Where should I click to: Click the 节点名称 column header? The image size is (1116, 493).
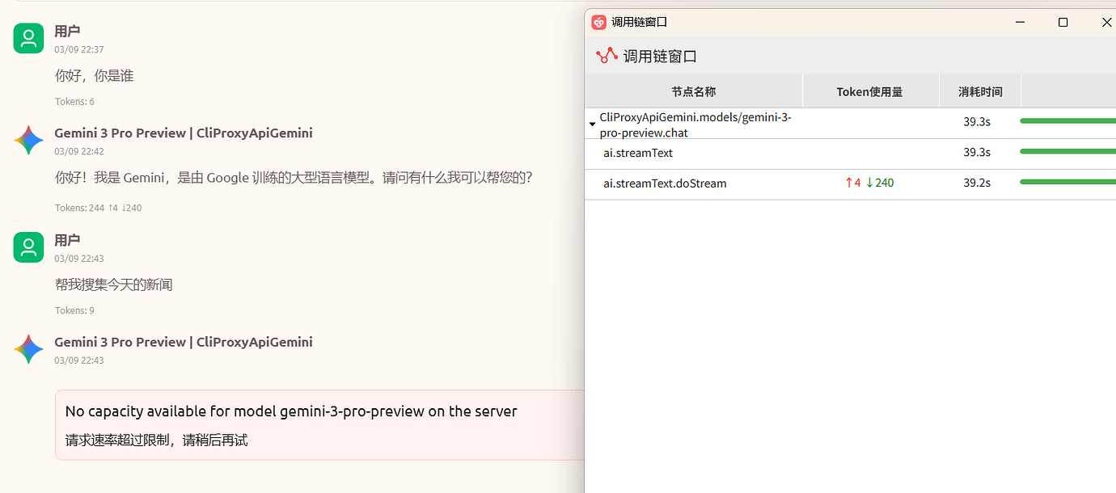694,91
